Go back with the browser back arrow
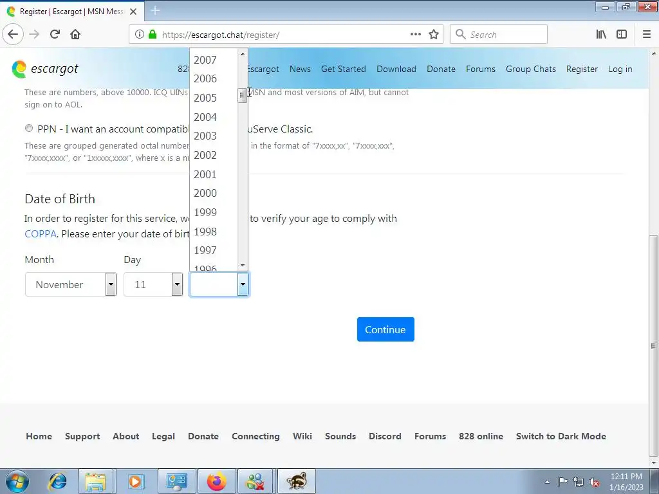Screen dimensions: 659x494 coord(13,34)
